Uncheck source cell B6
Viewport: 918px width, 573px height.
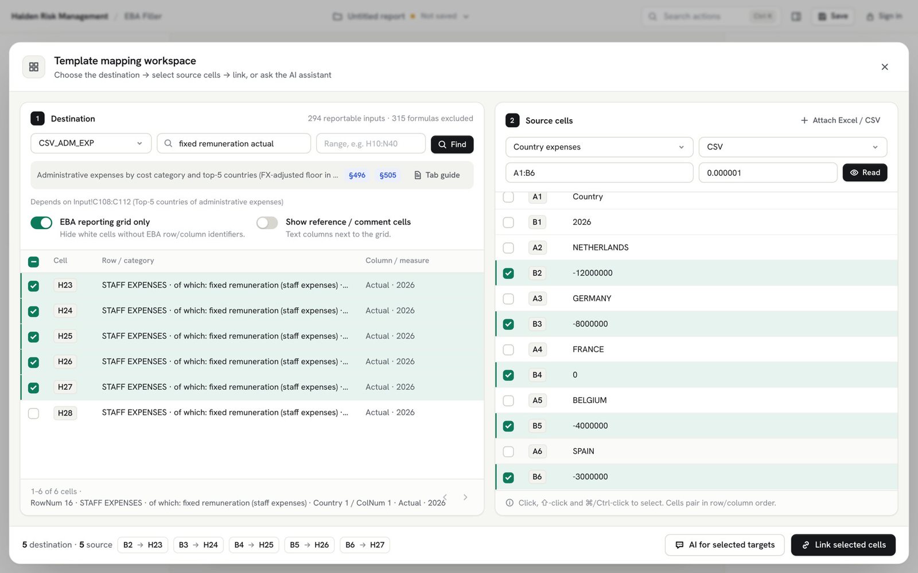(x=508, y=477)
